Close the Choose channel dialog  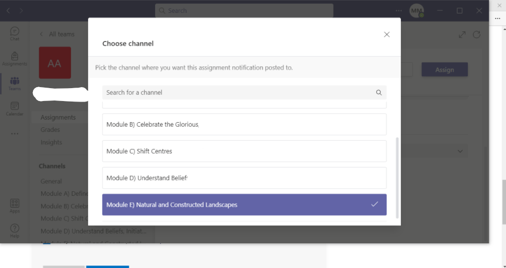click(386, 35)
